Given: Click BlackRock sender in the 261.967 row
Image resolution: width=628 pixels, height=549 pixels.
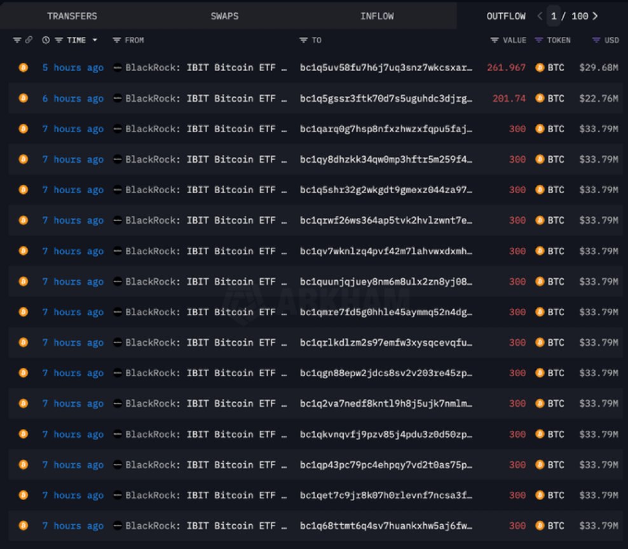Looking at the screenshot, I should 200,68.
